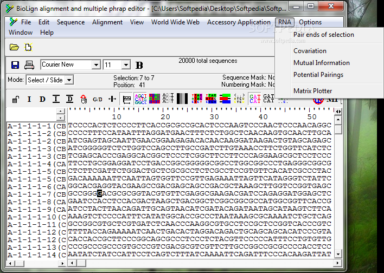Click name list scrollbar left arrow
The height and width of the screenshot is (273, 384).
tap(10, 263)
